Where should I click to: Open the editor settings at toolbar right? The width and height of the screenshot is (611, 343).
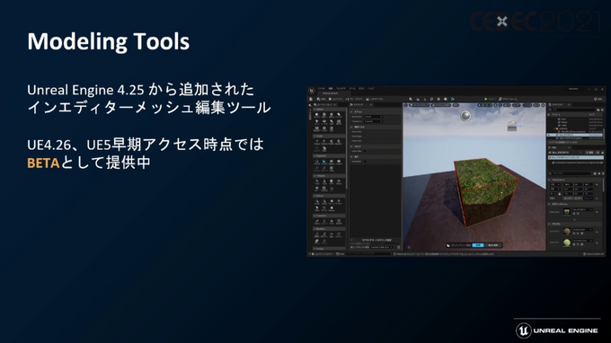(598, 99)
